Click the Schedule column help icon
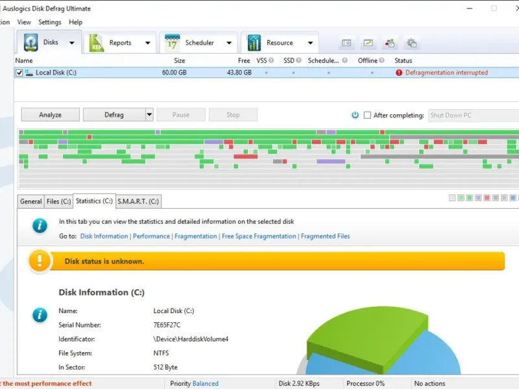 344,60
